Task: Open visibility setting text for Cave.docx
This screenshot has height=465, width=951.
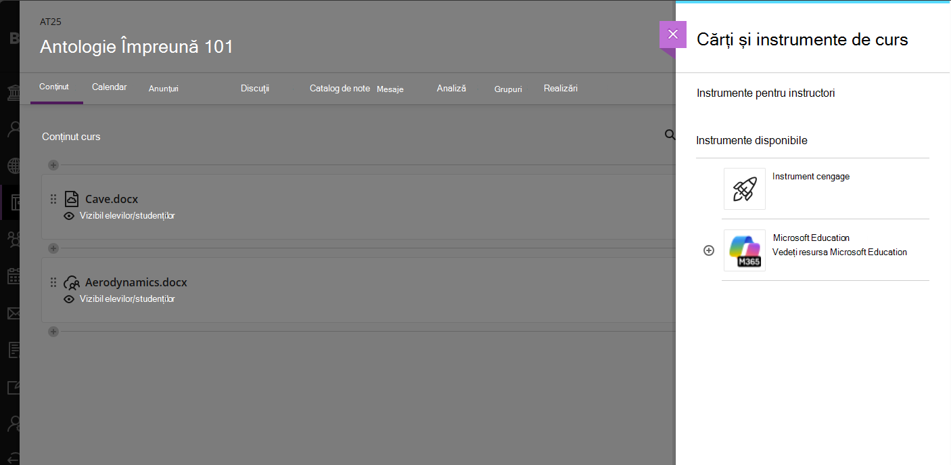Action: [127, 216]
